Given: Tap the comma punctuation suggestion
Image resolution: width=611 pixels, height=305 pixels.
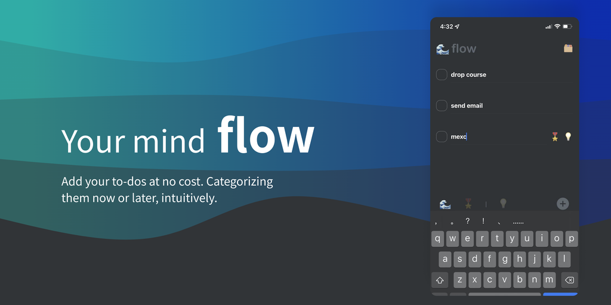Looking at the screenshot, I should tap(436, 222).
